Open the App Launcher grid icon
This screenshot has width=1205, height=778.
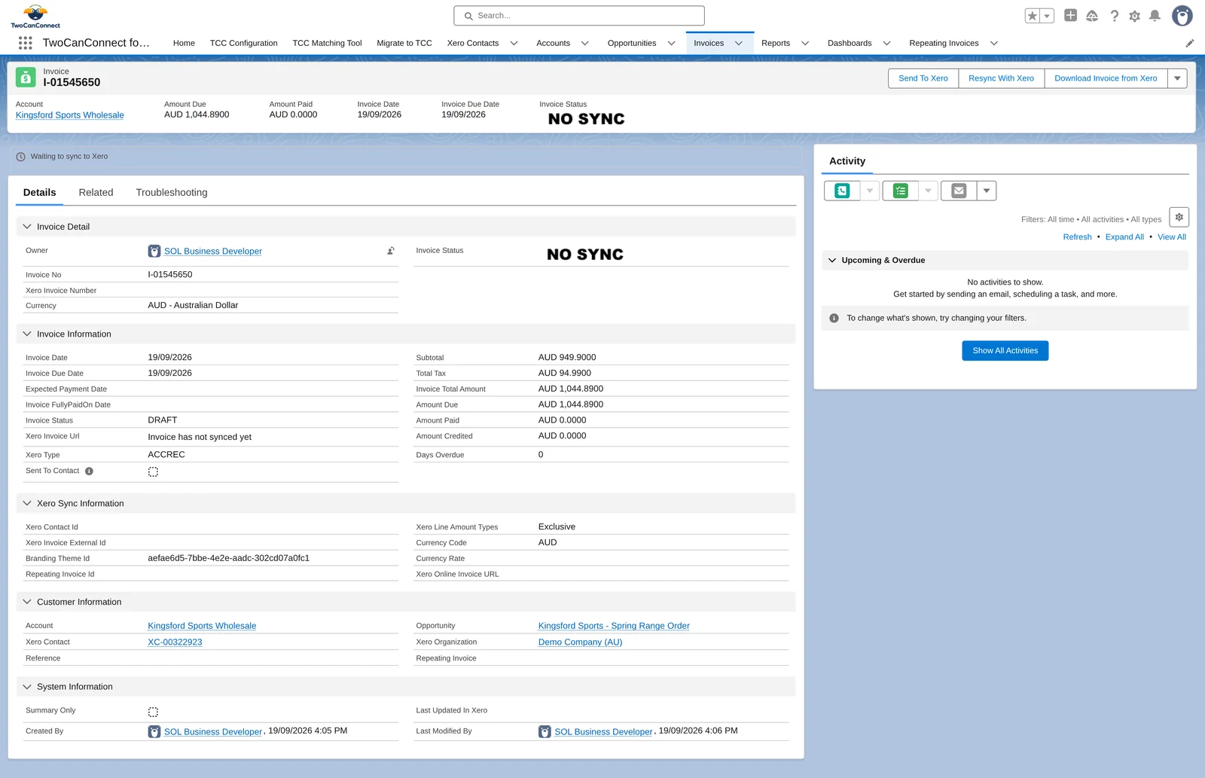click(x=25, y=43)
